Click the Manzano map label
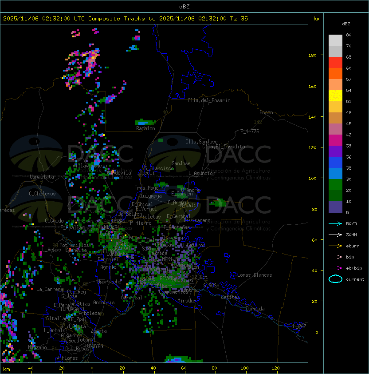This screenshot has width=369, height=374. click(37, 347)
